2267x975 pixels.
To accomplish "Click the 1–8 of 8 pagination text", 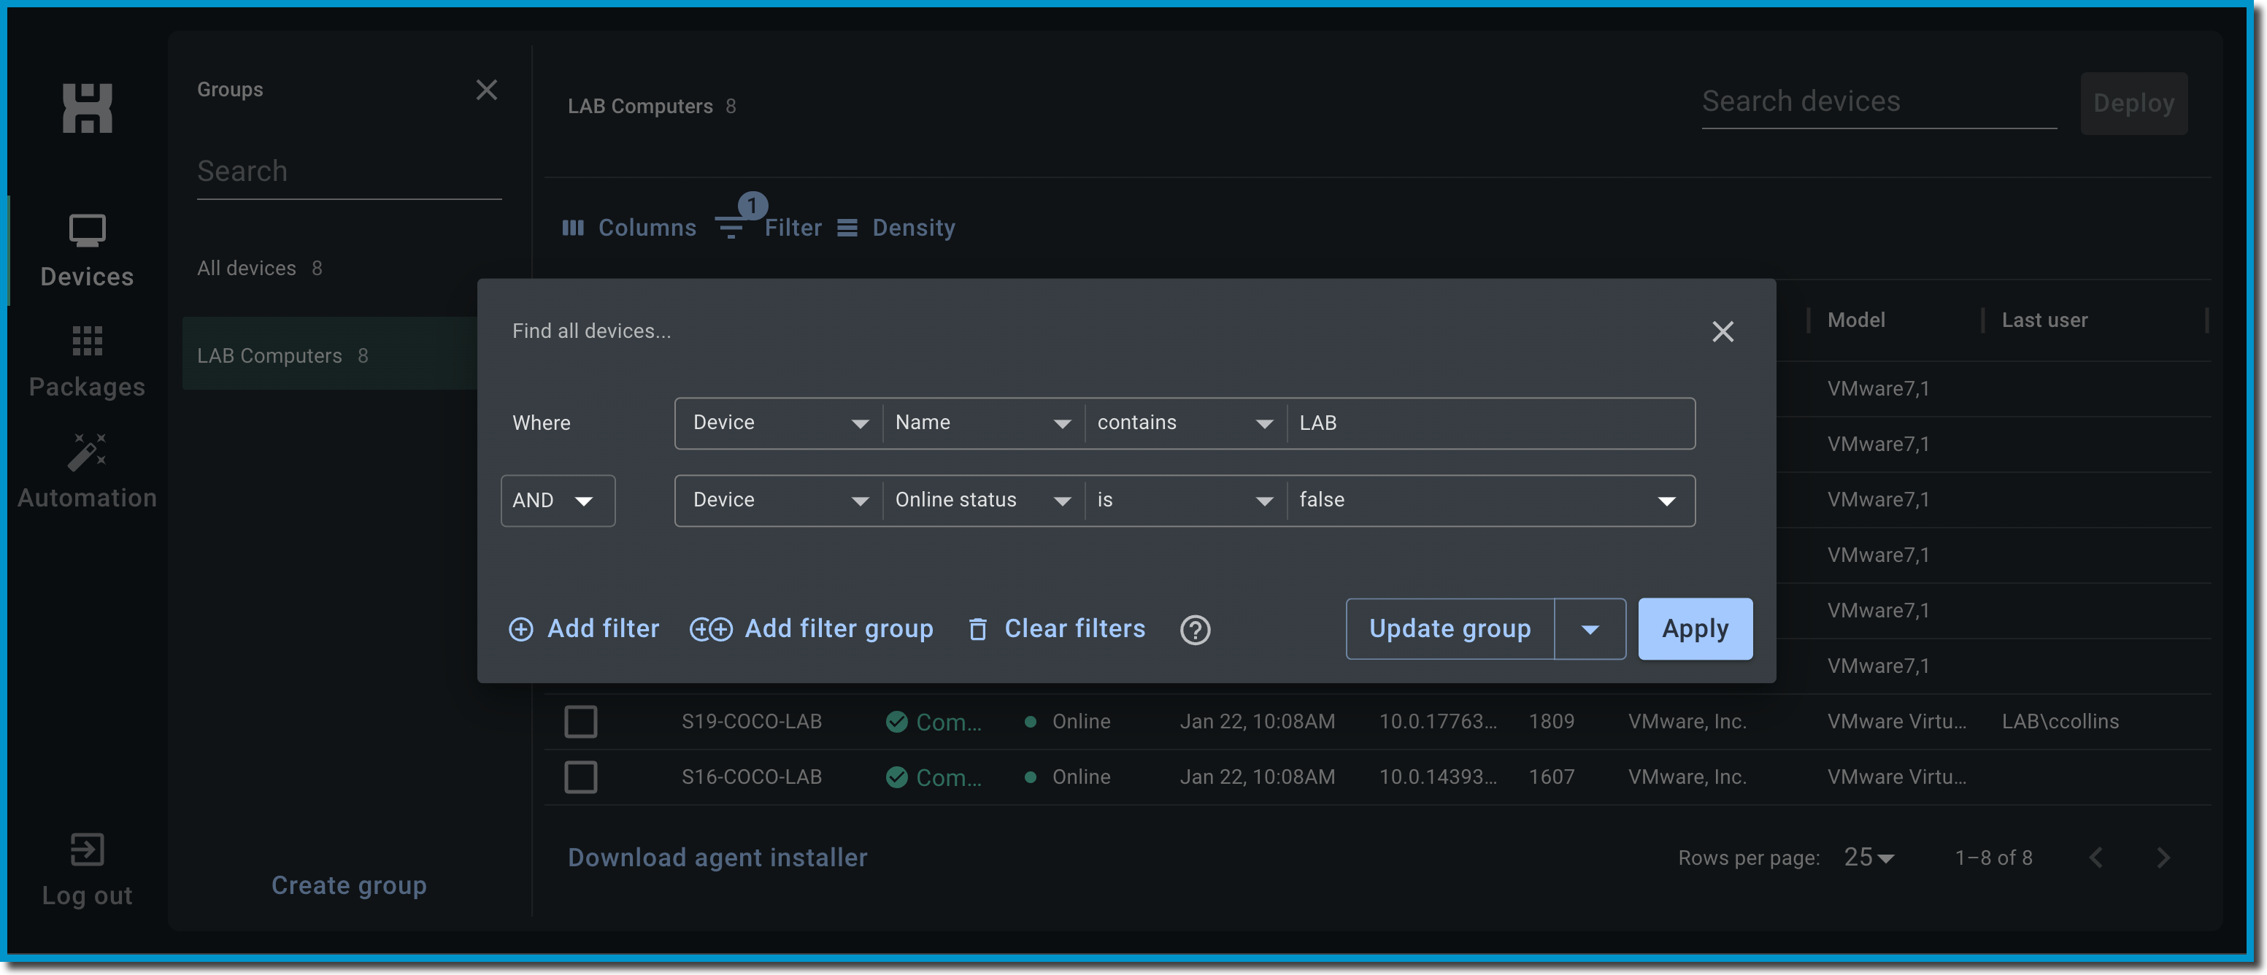I will (x=1993, y=858).
